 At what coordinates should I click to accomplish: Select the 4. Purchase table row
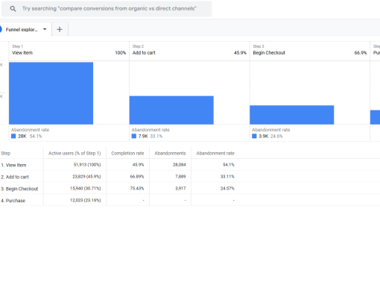(x=190, y=200)
